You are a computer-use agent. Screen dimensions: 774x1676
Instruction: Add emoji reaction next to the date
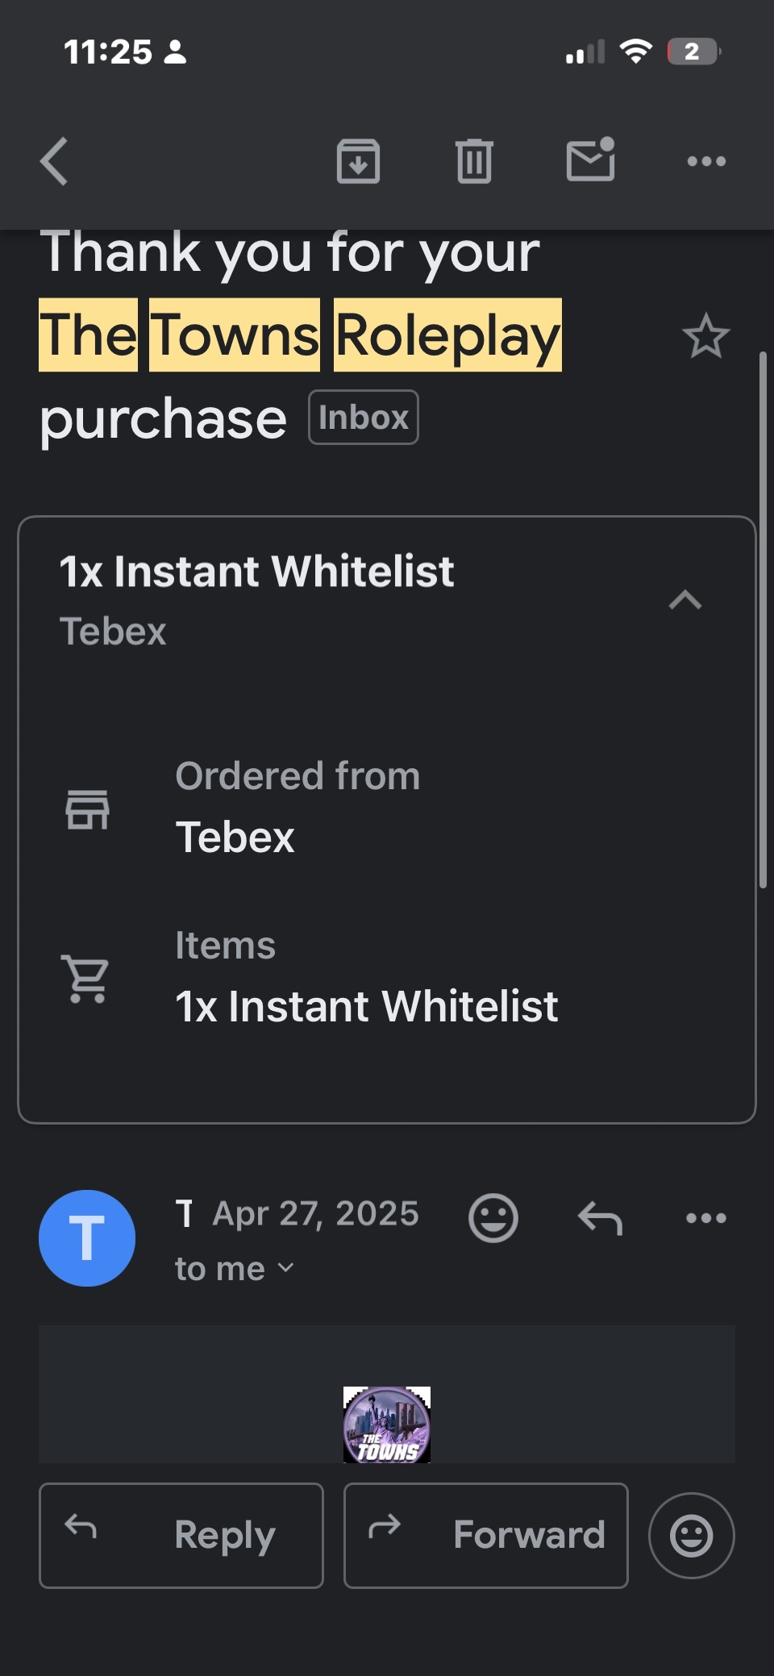tap(493, 1217)
